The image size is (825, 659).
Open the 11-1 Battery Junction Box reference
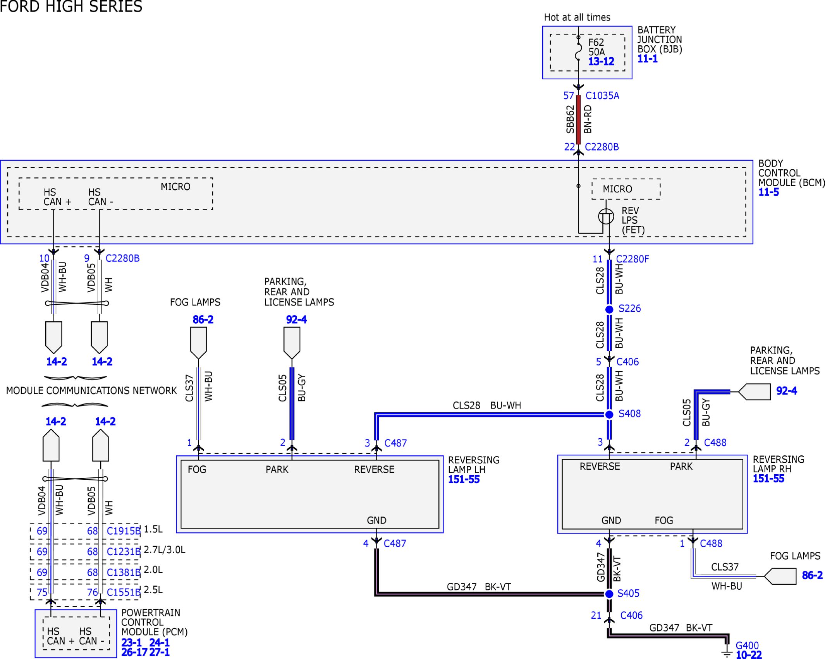(x=648, y=59)
